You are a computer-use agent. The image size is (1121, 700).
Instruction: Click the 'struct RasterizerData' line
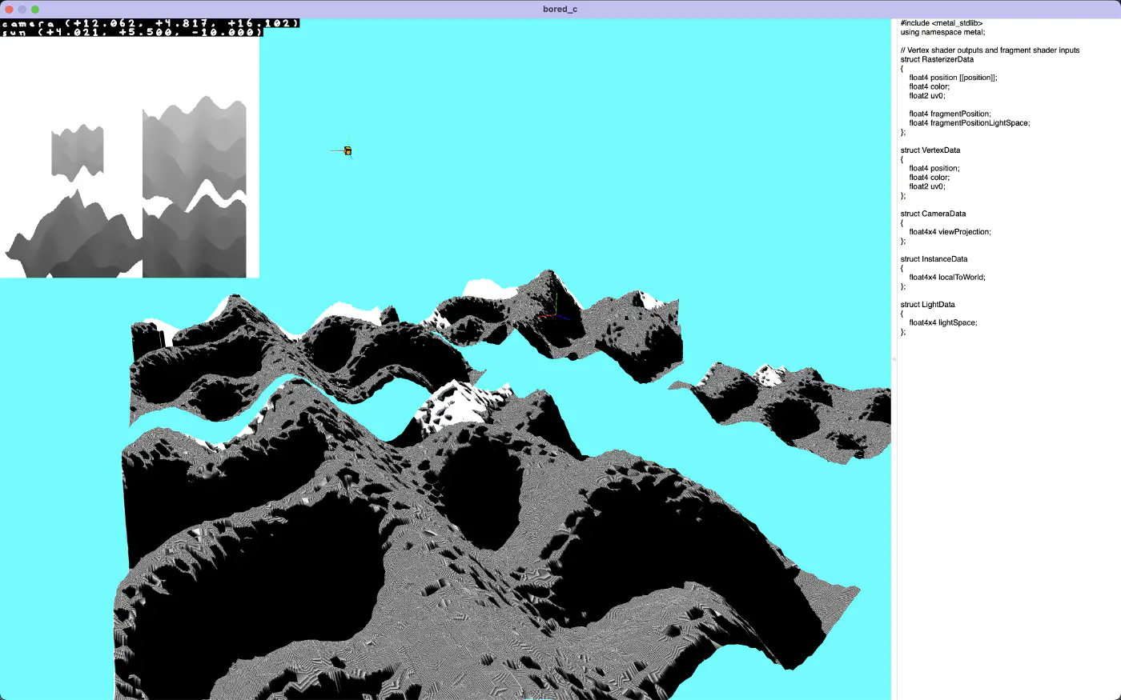click(937, 59)
